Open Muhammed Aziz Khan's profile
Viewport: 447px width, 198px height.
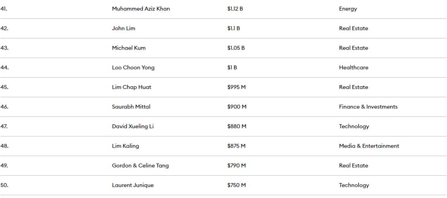tap(141, 9)
